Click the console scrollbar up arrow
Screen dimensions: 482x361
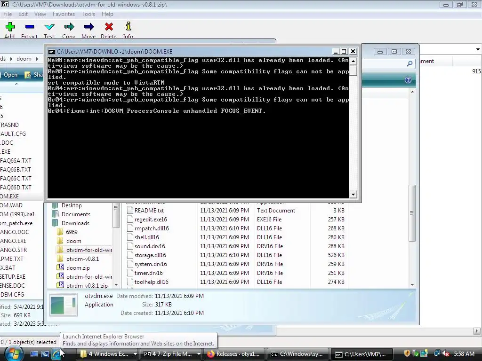coord(353,61)
